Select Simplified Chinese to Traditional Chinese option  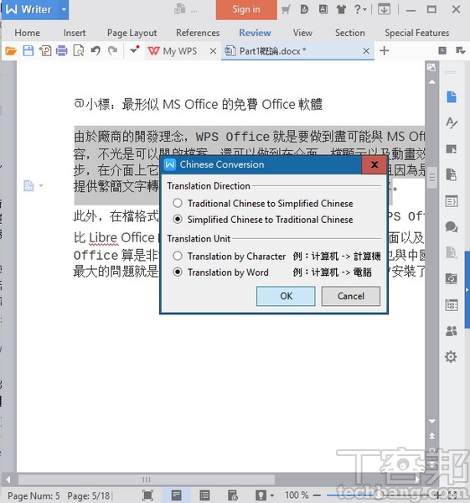coord(263,220)
